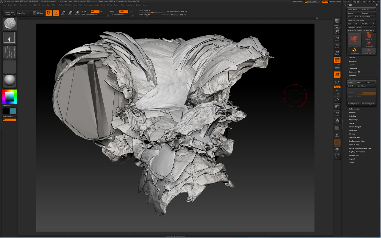Click the Zoom navigation icon
Screen dimensions: 381x238
coord(337,38)
